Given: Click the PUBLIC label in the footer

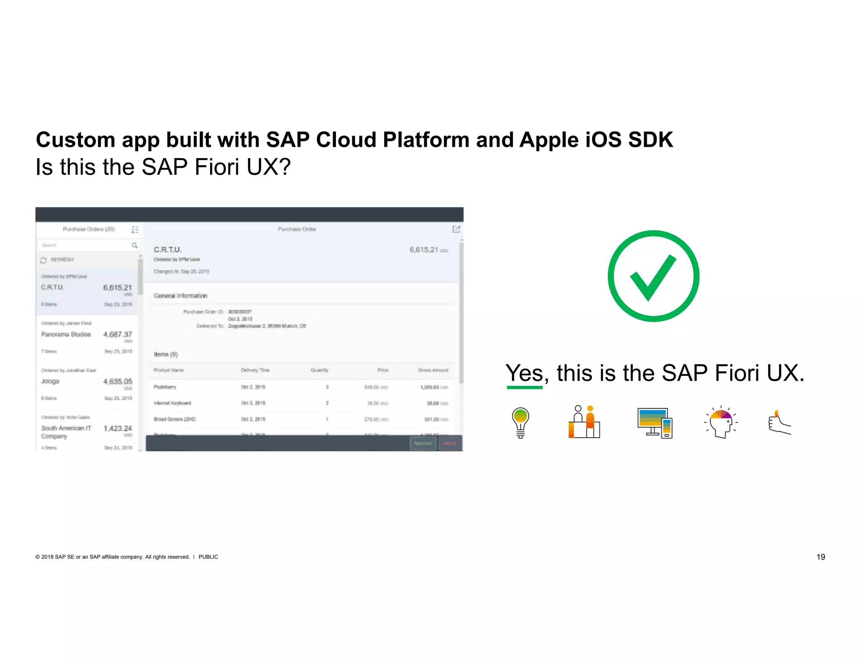Looking at the screenshot, I should click(x=208, y=557).
